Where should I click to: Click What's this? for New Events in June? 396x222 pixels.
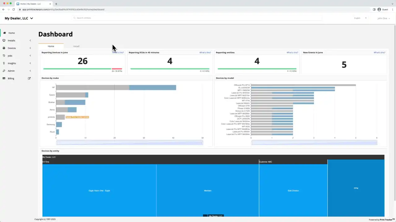coord(379,52)
